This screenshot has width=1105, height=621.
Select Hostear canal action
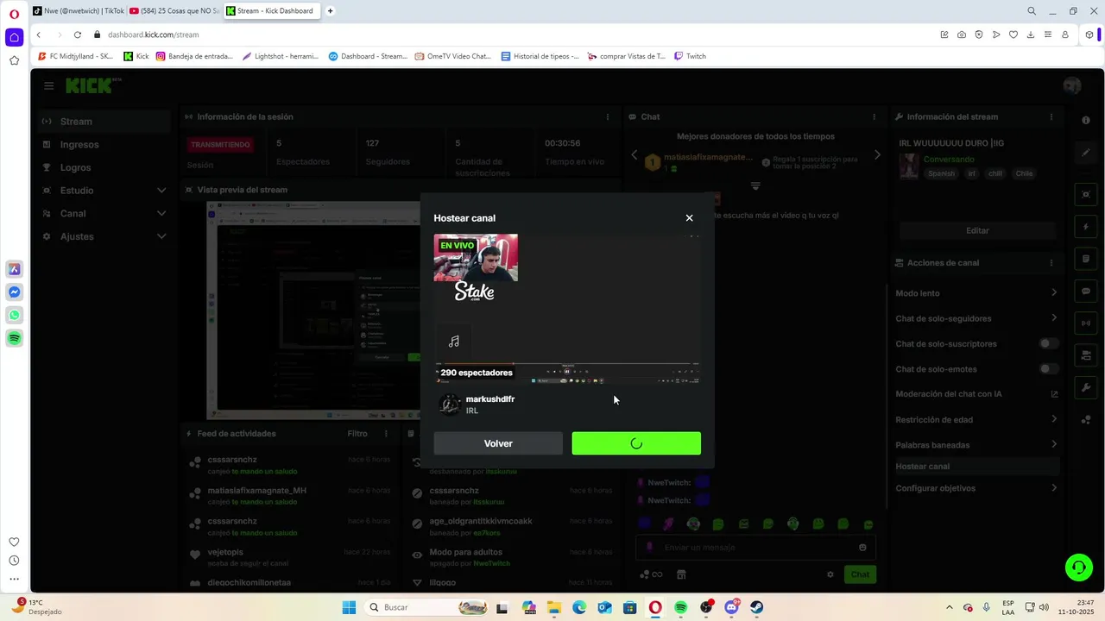(x=976, y=467)
